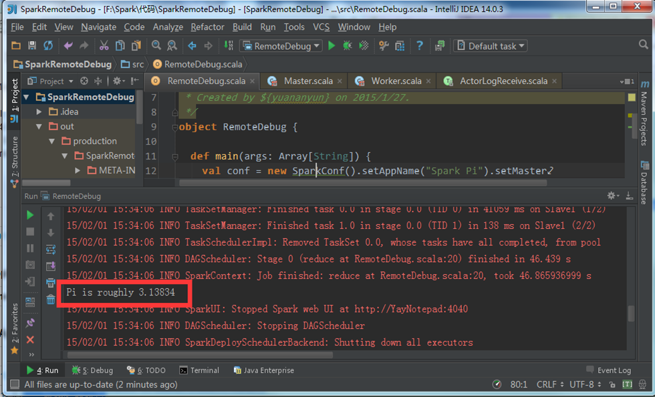
Task: Click the Synchronize toolbar icon
Action: [x=48, y=45]
